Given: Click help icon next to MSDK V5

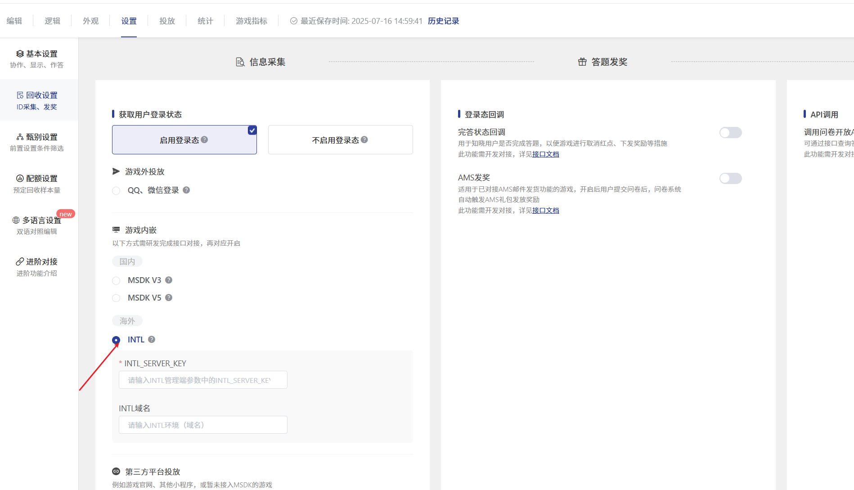Looking at the screenshot, I should [169, 298].
